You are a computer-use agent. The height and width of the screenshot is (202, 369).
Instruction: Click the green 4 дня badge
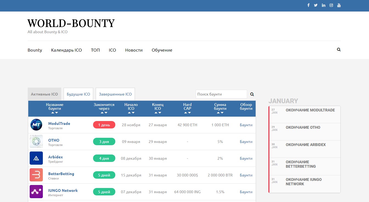(104, 158)
